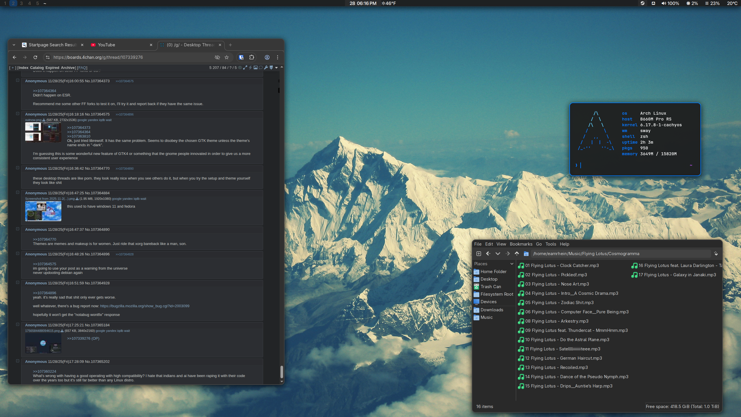Go up to the parent folder with the up arrow
This screenshot has height=417, width=741.
tap(517, 254)
